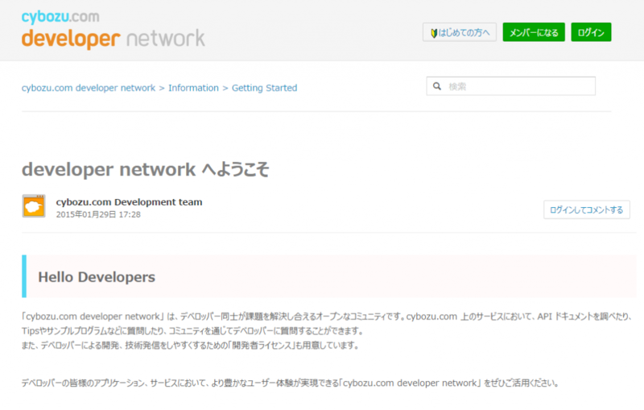Click the Hello Developers section heading

(x=97, y=277)
